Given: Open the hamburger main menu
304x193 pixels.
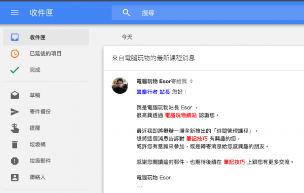Looking at the screenshot, I should 15,13.
